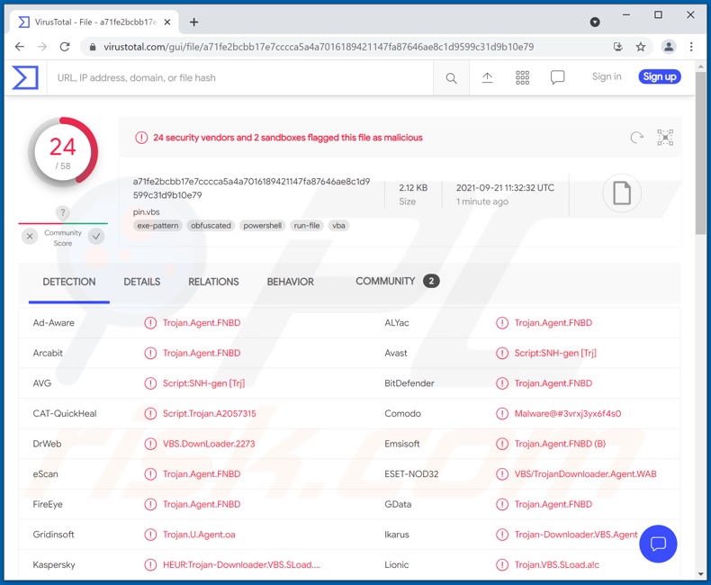This screenshot has height=585, width=711.
Task: Open Chrome three-dot menu
Action: click(x=691, y=47)
